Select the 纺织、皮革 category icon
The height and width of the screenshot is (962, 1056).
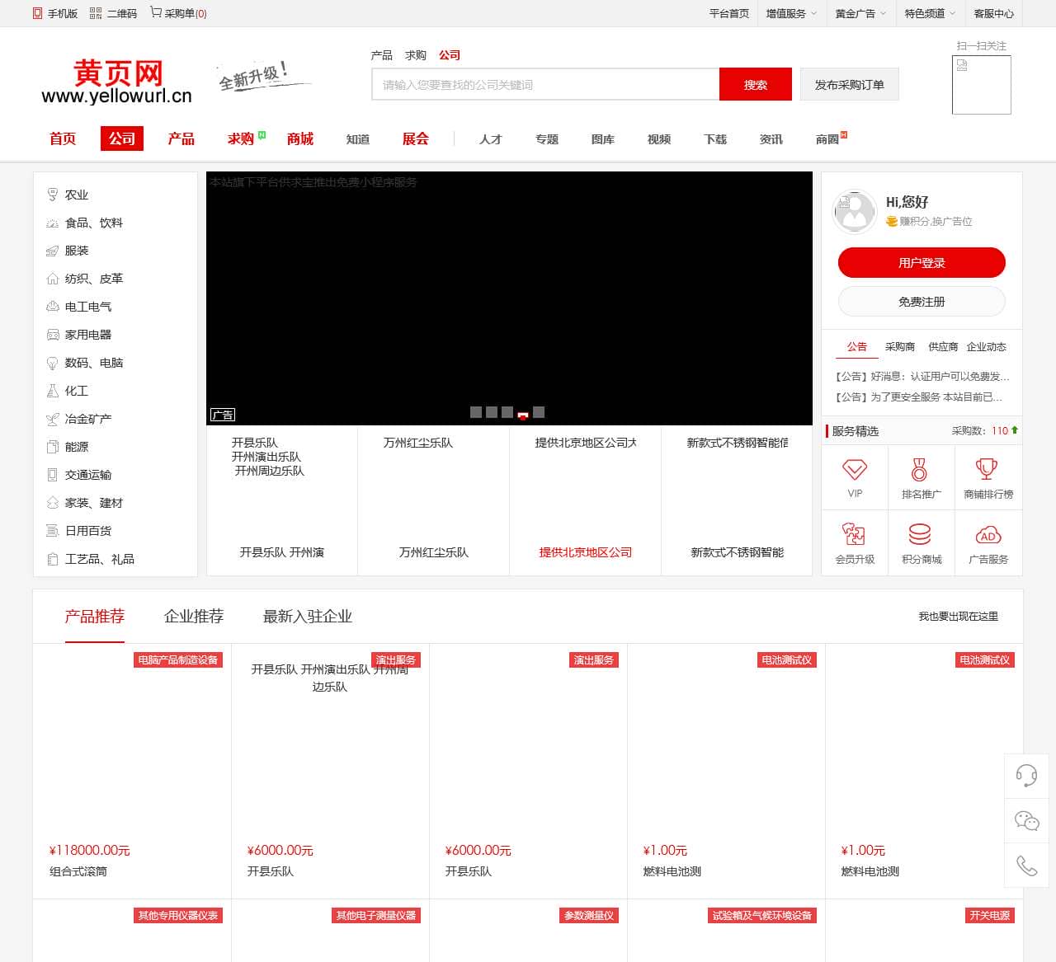(x=53, y=279)
